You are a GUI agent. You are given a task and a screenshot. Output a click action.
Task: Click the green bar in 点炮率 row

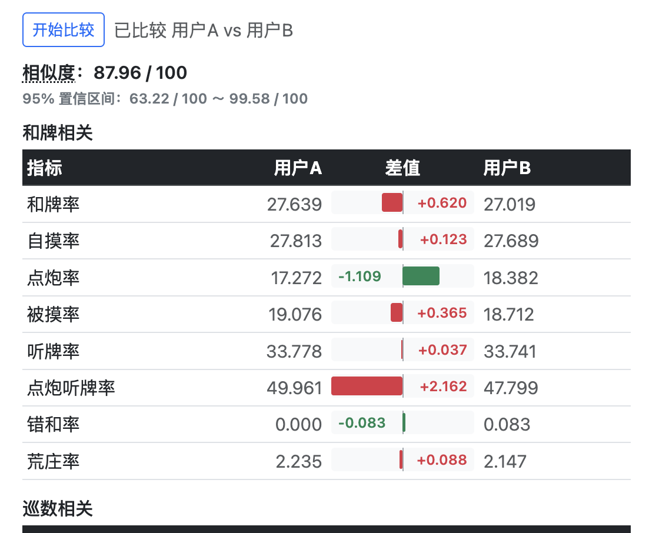[421, 276]
